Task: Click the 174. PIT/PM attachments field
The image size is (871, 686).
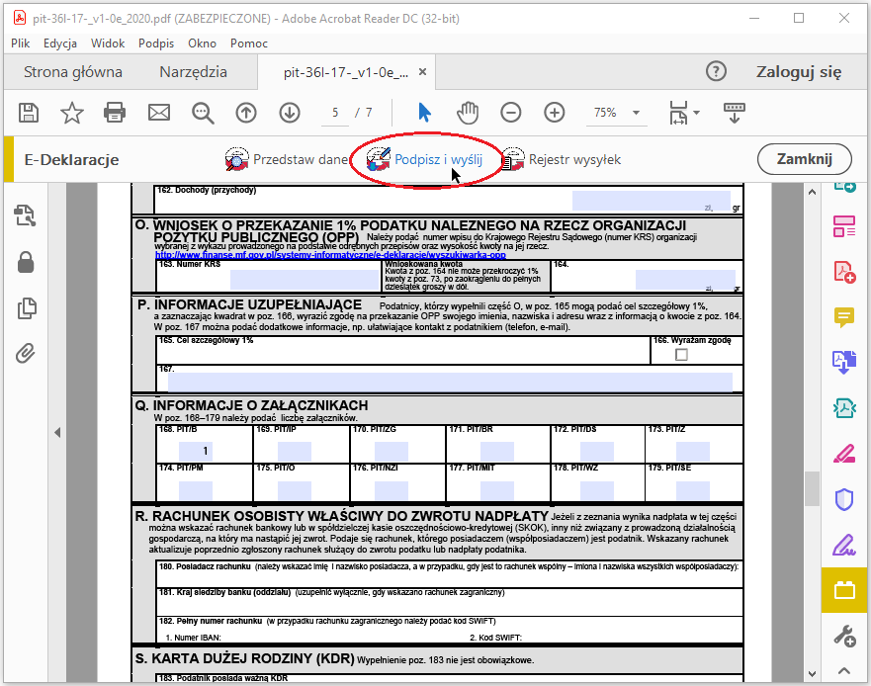Action: tap(196, 490)
